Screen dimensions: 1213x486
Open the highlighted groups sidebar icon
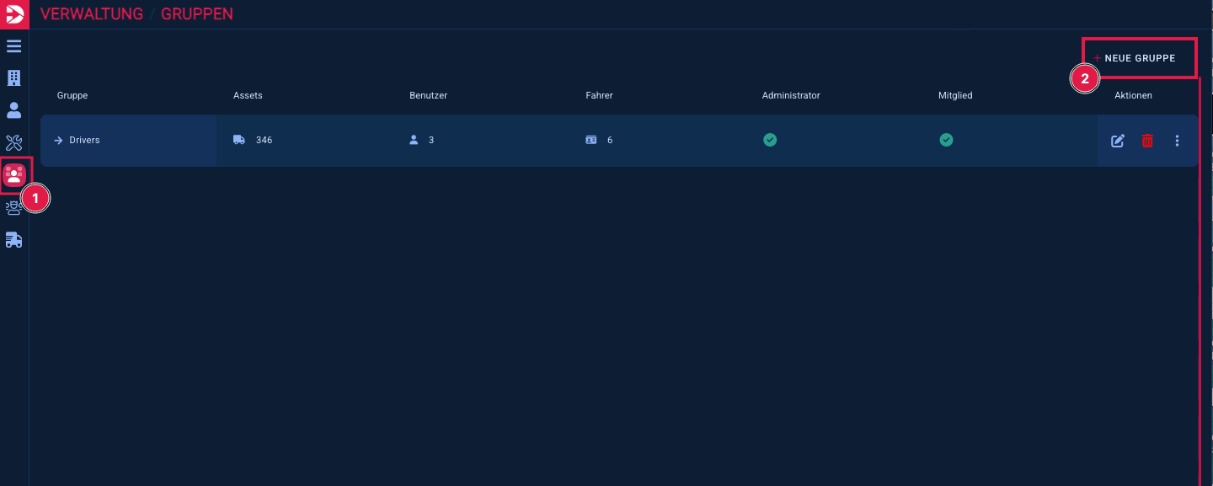[x=14, y=175]
